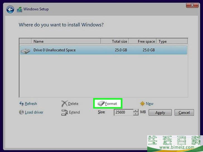Increase size with spinner up arrow
This screenshot has width=203, height=152.
click(136, 111)
